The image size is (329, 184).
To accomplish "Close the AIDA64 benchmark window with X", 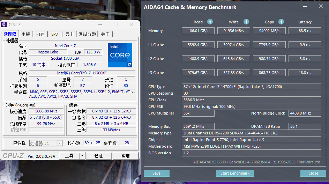I will pos(321,7).
